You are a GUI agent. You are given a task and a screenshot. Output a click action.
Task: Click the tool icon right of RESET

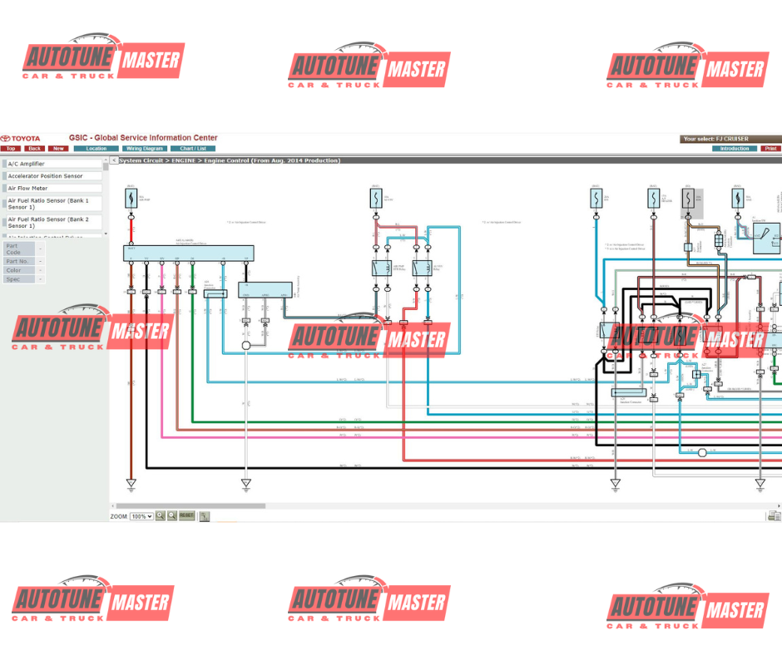(205, 516)
